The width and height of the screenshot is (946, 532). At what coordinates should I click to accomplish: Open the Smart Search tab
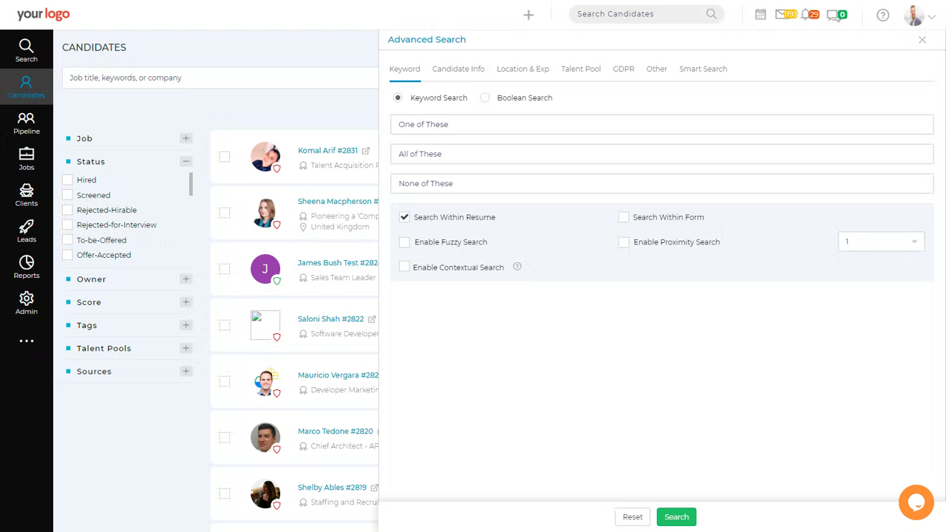(x=703, y=69)
